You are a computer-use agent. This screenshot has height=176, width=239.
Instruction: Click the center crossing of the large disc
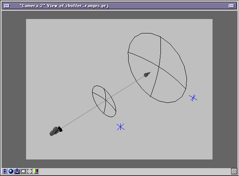[x=159, y=67]
